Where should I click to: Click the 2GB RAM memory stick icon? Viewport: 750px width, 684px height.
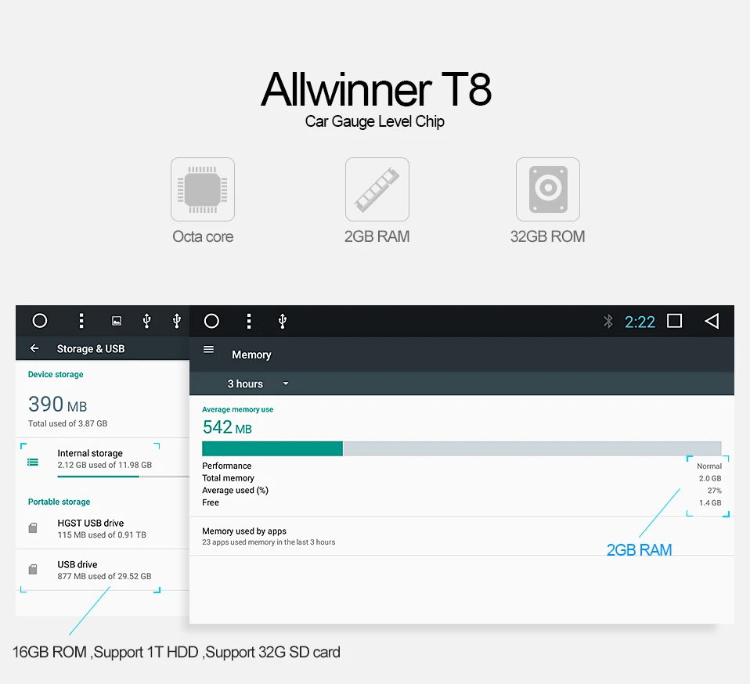click(x=377, y=189)
